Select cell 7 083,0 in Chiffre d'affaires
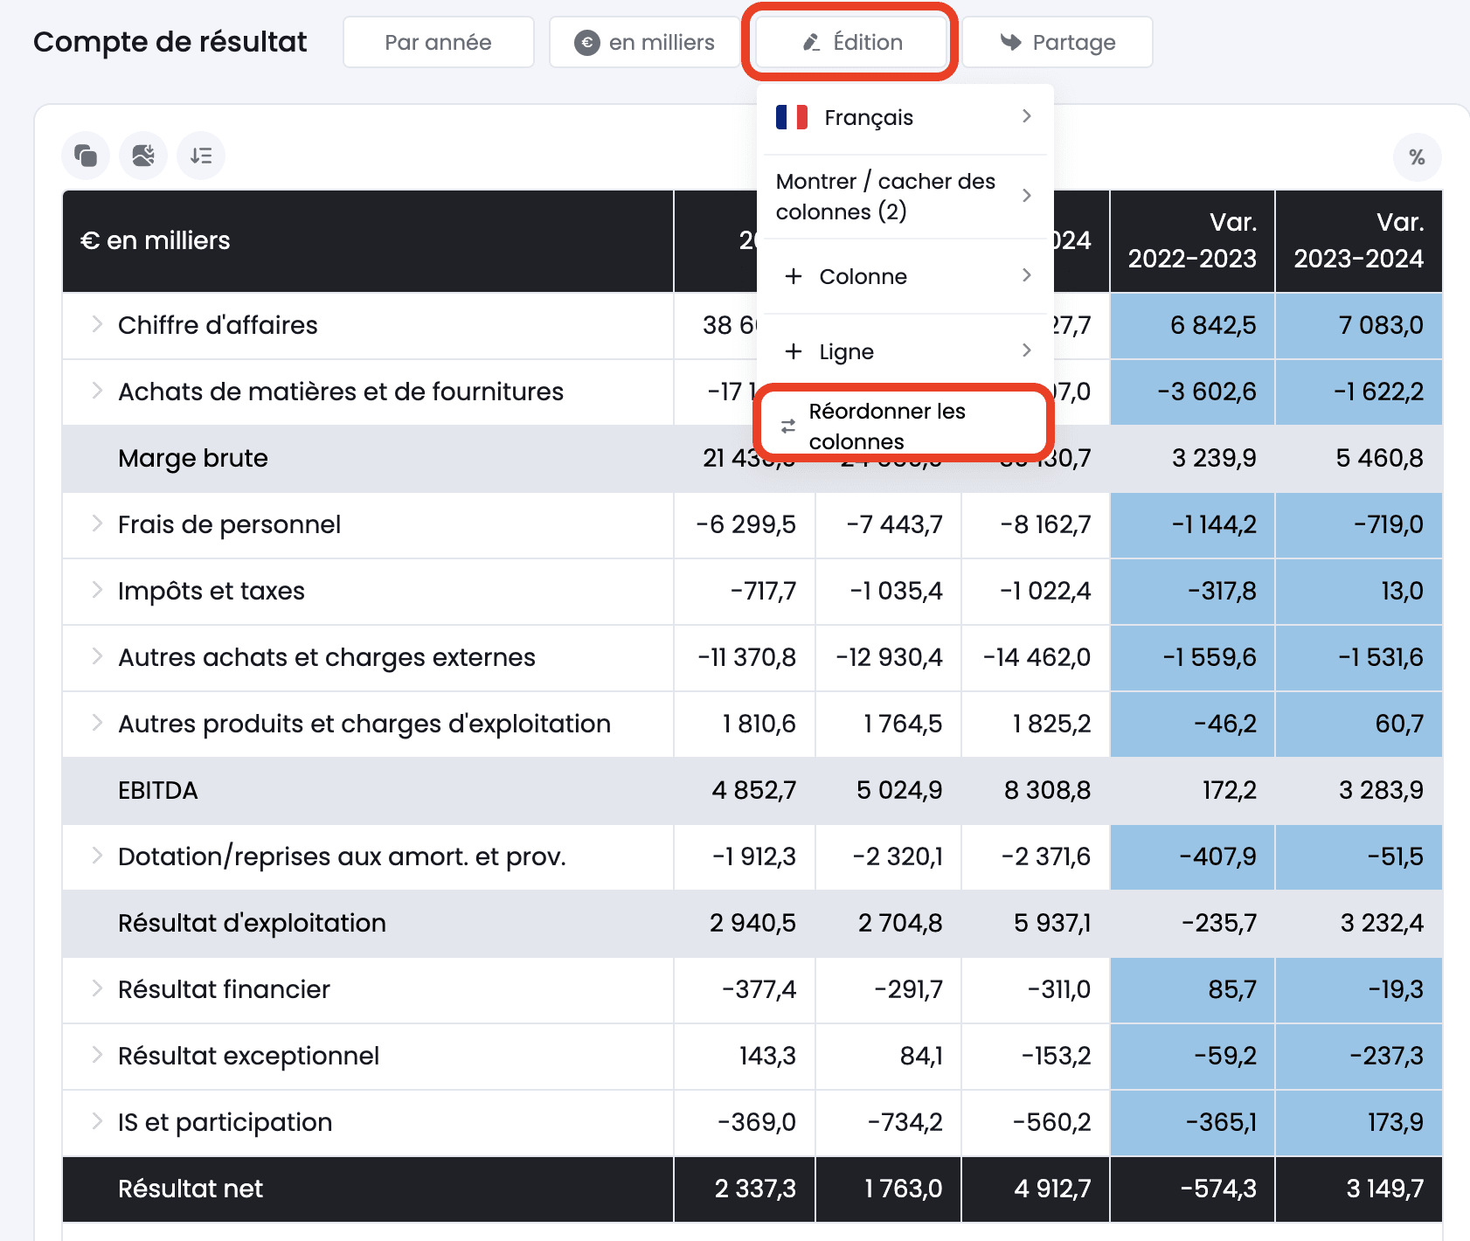This screenshot has width=1470, height=1241. click(x=1359, y=325)
